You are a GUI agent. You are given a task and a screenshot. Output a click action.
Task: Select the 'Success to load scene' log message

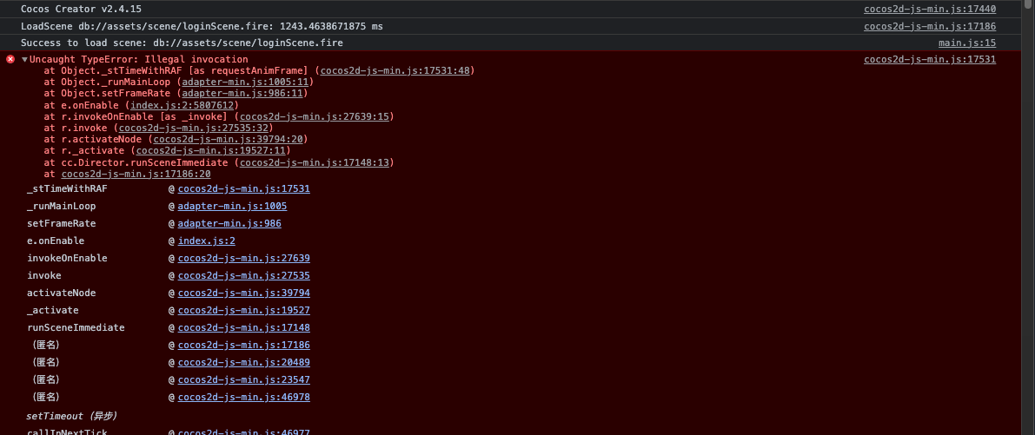coord(182,43)
